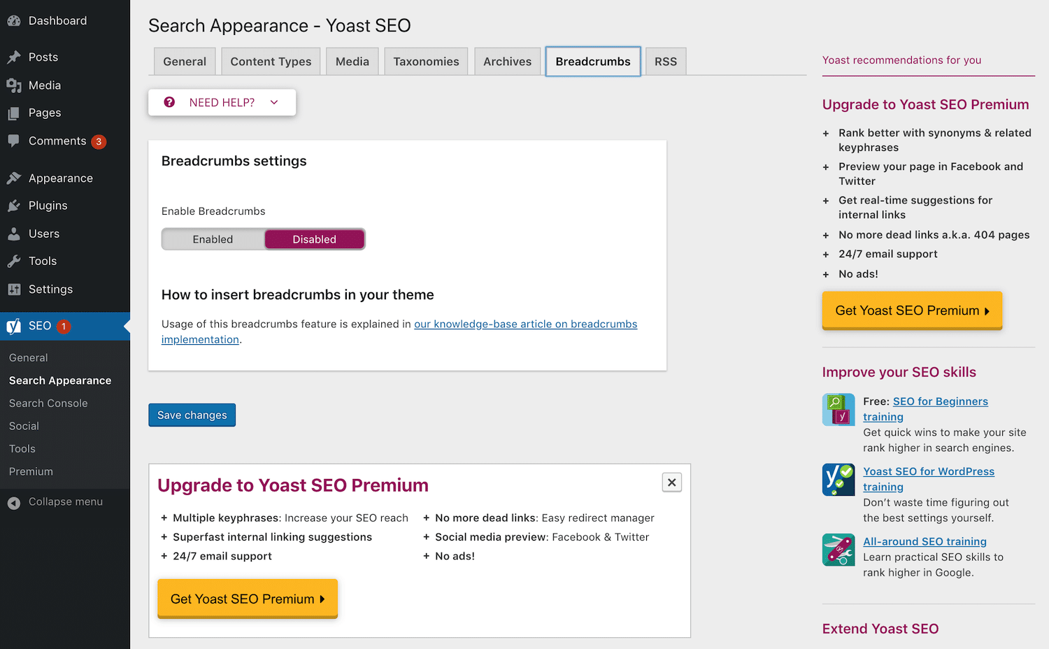Screen dimensions: 1049x649
Task: Click the Save changes button
Action: tap(192, 415)
